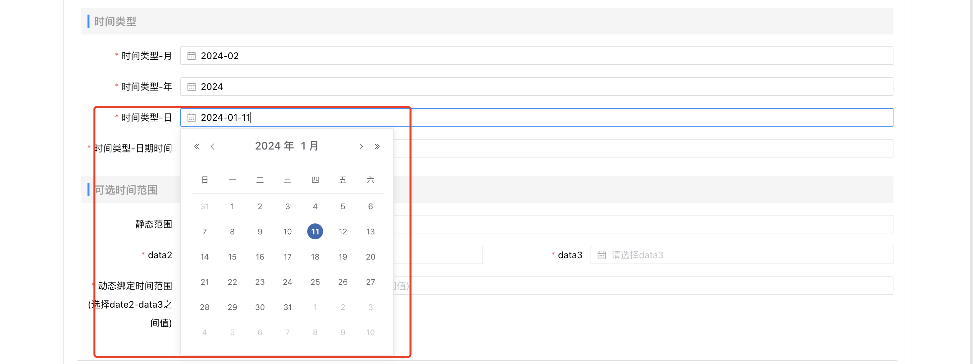
Task: Select January 15 in the calendar
Action: [232, 257]
